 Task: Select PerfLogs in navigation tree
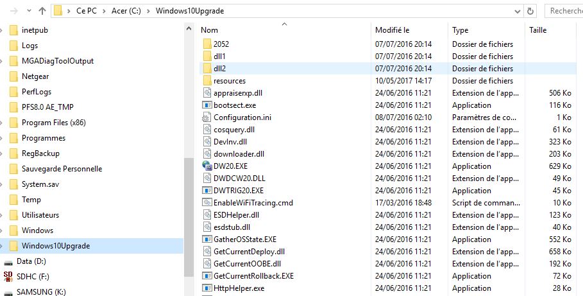[x=37, y=92]
